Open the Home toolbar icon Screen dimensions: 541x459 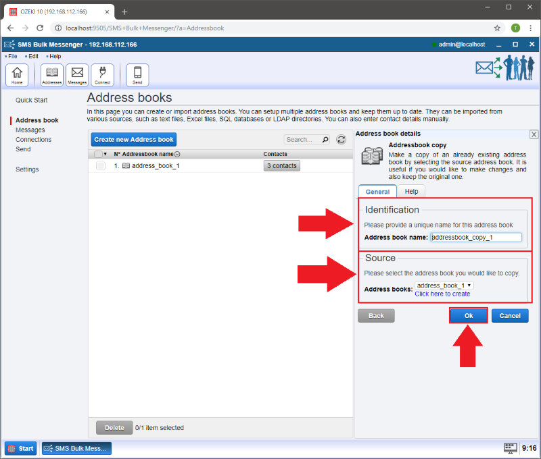[x=17, y=74]
